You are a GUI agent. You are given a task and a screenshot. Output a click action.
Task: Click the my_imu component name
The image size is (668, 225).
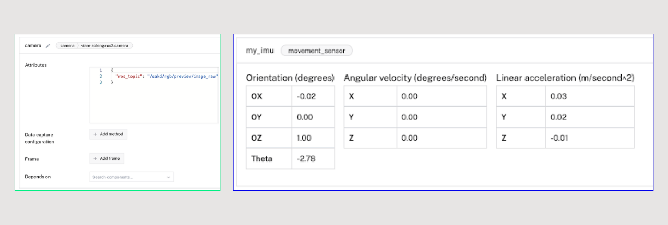point(260,51)
